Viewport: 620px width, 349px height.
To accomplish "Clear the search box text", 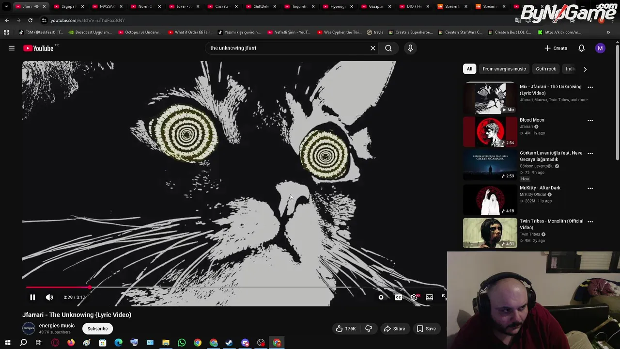I will click(x=373, y=48).
